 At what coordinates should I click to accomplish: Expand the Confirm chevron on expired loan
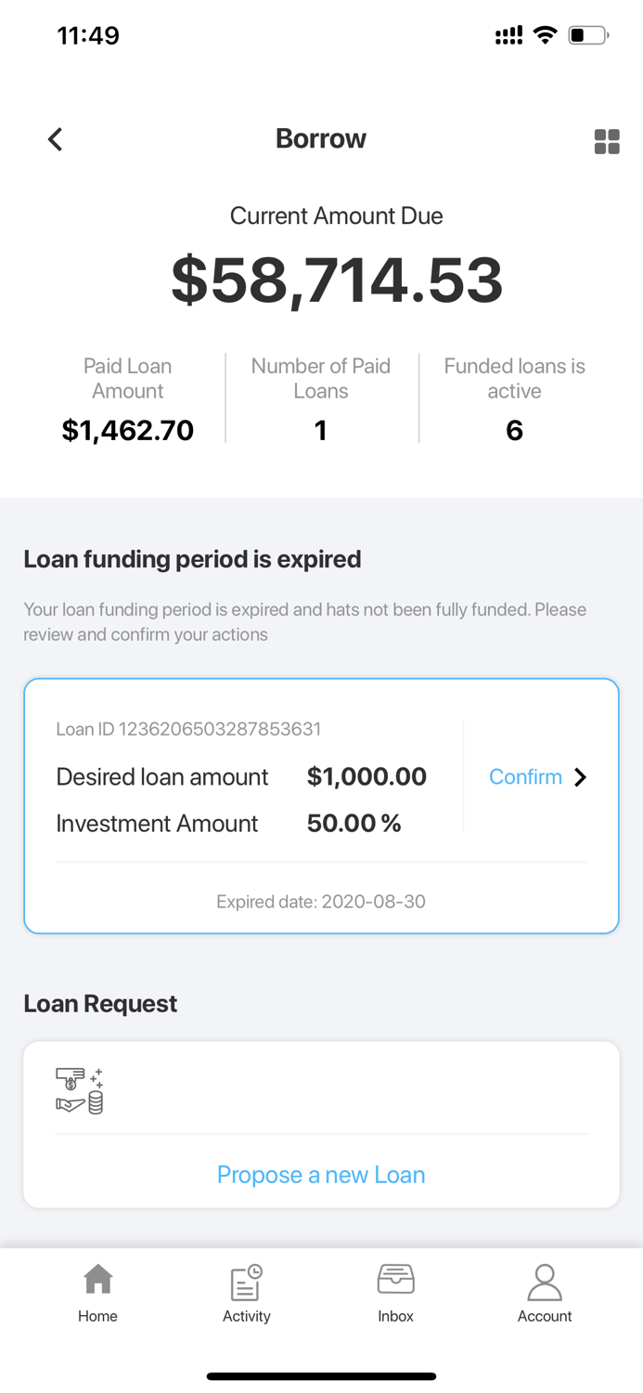[x=581, y=776]
